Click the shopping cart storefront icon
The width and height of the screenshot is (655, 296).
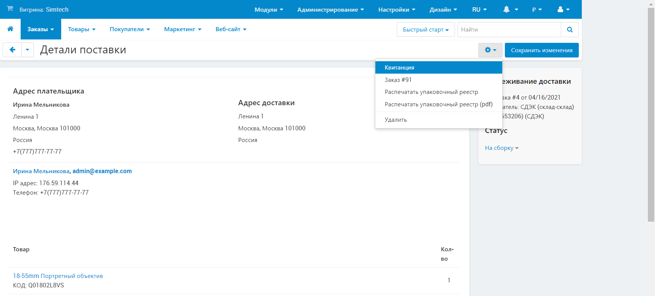click(x=10, y=9)
